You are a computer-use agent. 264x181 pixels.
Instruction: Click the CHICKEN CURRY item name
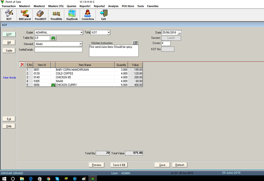(66, 85)
